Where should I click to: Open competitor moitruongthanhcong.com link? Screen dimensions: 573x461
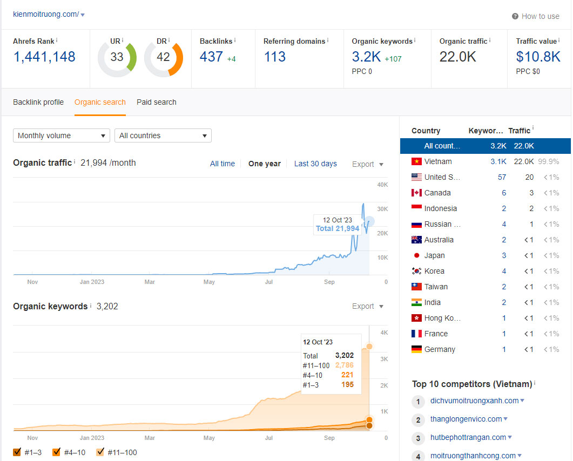click(x=473, y=456)
